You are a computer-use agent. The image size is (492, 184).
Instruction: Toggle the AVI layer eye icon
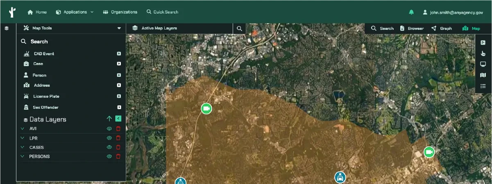109,129
